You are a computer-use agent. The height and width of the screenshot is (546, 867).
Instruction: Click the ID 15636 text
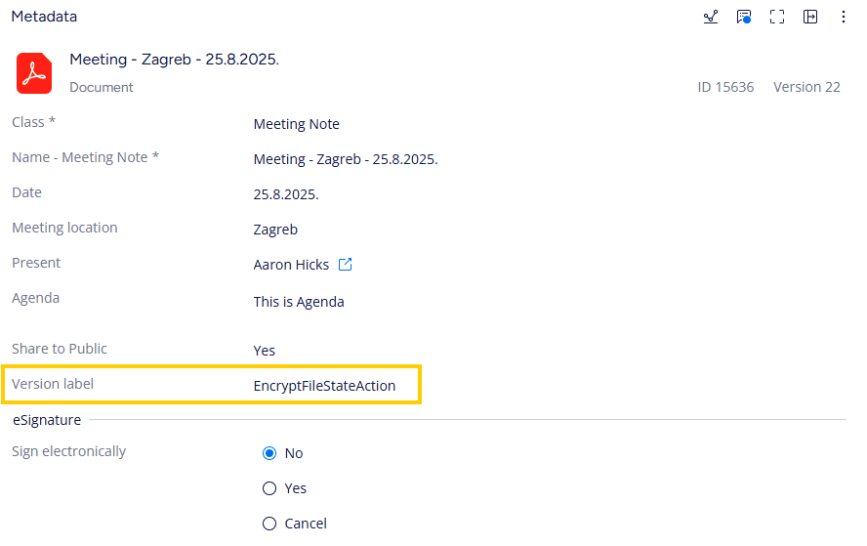(x=725, y=87)
